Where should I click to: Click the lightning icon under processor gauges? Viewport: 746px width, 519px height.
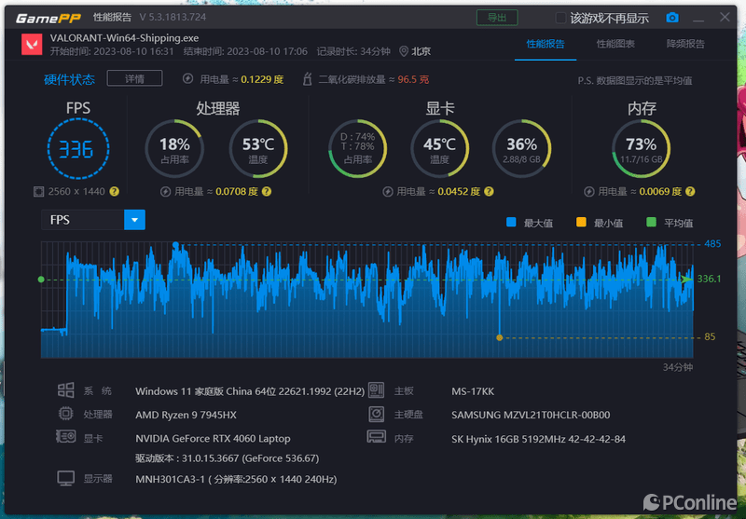coord(165,192)
